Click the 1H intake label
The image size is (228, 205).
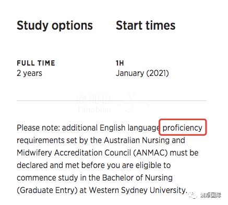tap(120, 63)
